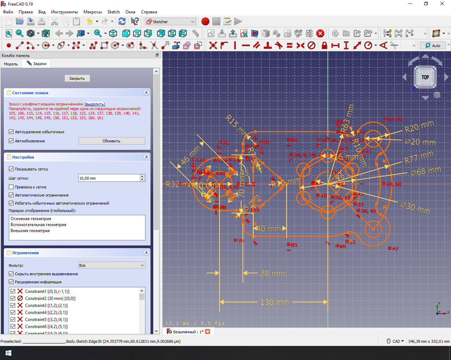The width and height of the screenshot is (451, 360).
Task: Click the TOP face of navigation cube
Action: pos(425,77)
